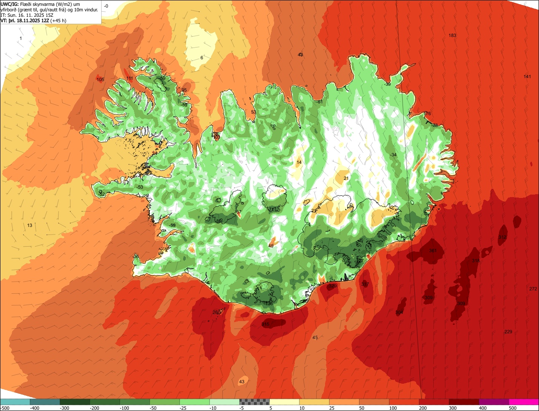The height and width of the screenshot is (411, 539).
Task: Click the dark maroon 300 to 400 legend swatch
Action: coord(464,402)
